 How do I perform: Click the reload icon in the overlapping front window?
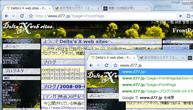[107, 65]
